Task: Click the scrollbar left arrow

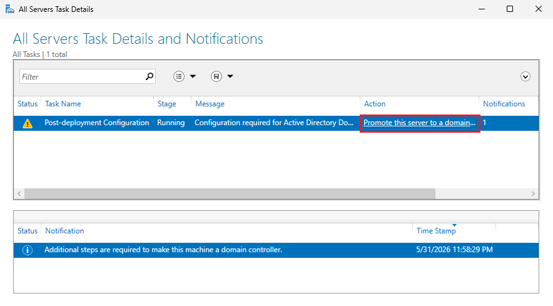Action: click(19, 193)
